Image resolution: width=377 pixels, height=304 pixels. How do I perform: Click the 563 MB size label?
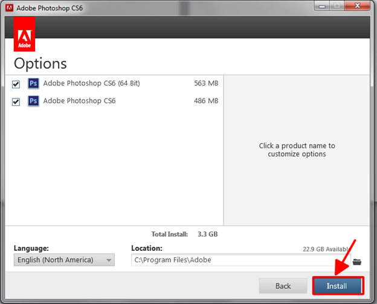[206, 83]
